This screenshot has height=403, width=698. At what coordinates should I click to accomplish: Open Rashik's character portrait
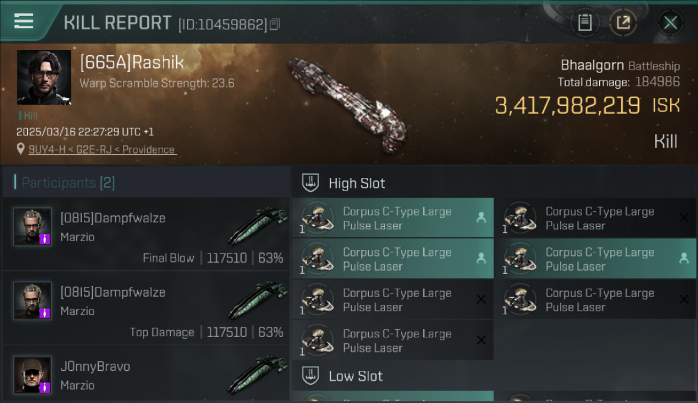click(44, 77)
